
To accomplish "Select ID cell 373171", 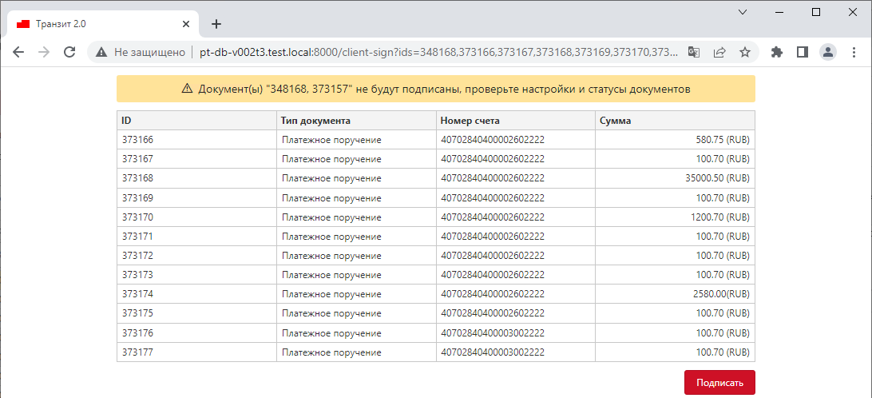I will 196,236.
